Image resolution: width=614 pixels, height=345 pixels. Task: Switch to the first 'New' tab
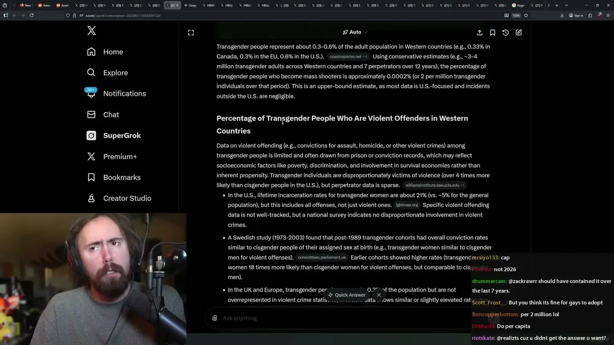pos(25,5)
